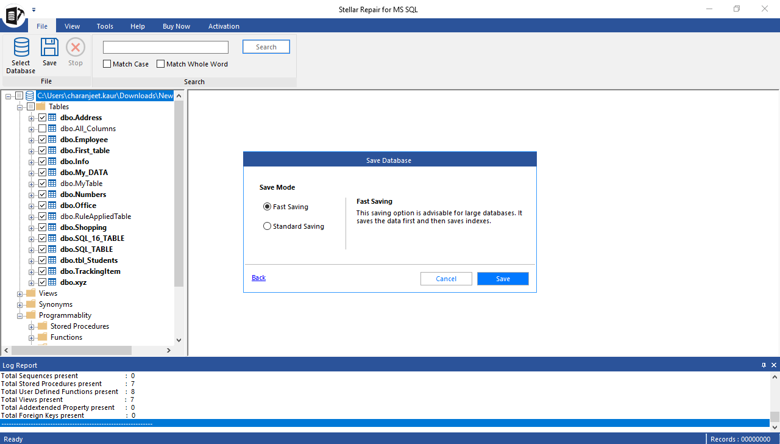The height and width of the screenshot is (444, 780).
Task: Click the table icon beside dbo.My_DATA
Action: [52, 173]
